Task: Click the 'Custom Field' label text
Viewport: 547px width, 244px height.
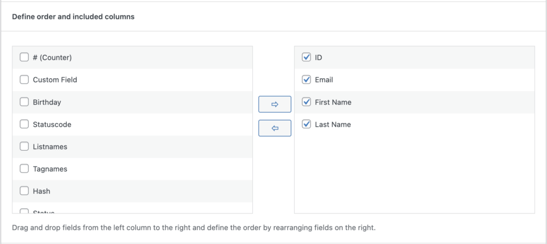Action: (x=55, y=80)
